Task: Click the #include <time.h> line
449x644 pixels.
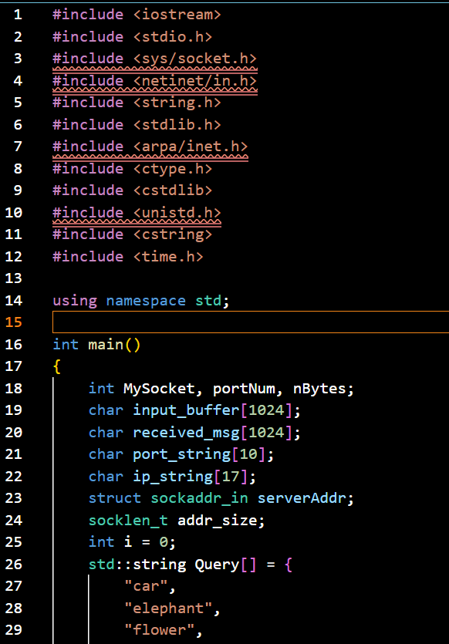Action: point(128,257)
